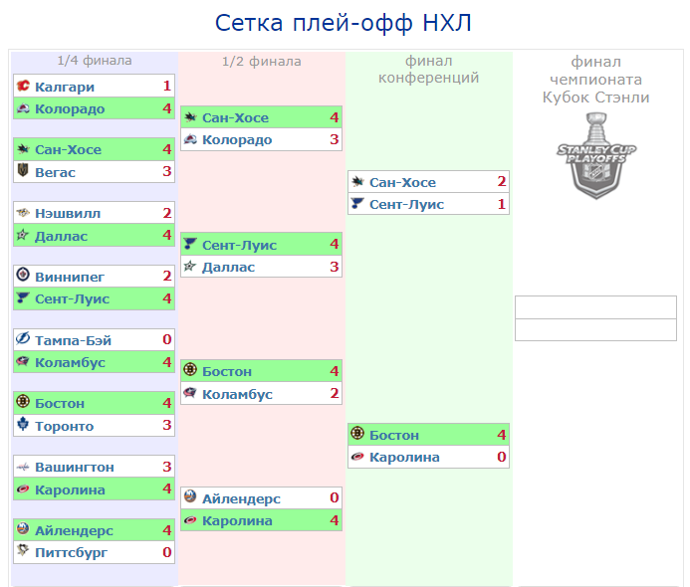Open the Коламбус link in semifinals
This screenshot has width=690, height=587.
(x=237, y=394)
